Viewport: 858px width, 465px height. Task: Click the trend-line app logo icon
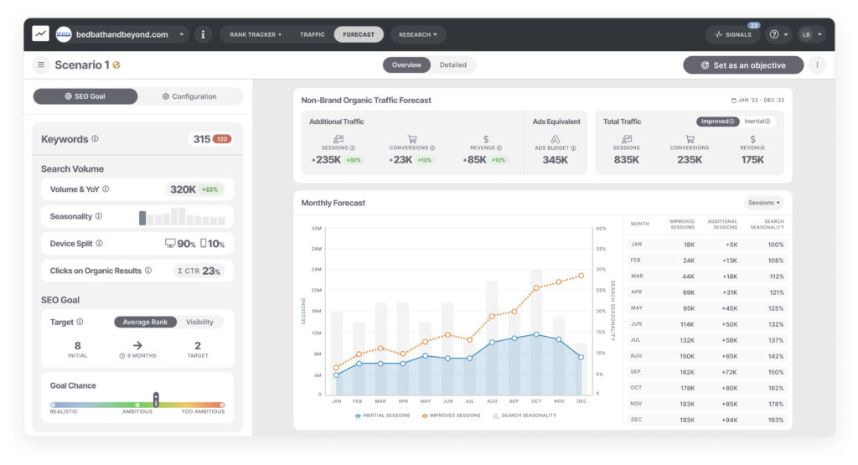(40, 34)
